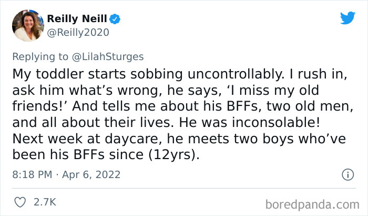The width and height of the screenshot is (368, 216).
Task: Click the blue verified badge
Action: 115,19
